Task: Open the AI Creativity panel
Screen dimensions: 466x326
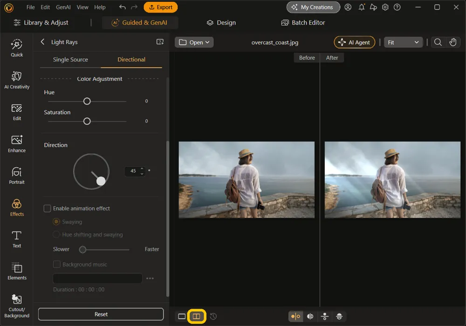Action: (x=17, y=80)
